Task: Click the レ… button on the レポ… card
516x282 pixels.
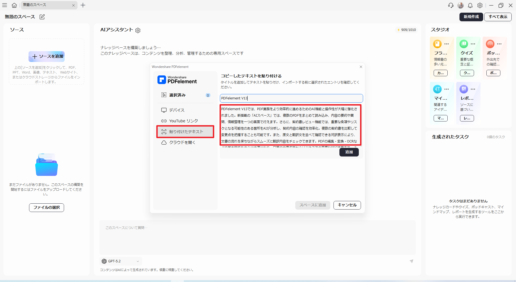Action: click(x=467, y=118)
